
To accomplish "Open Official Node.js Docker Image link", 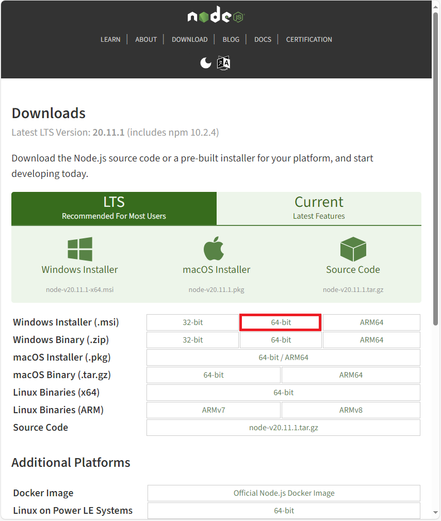I will tap(284, 493).
